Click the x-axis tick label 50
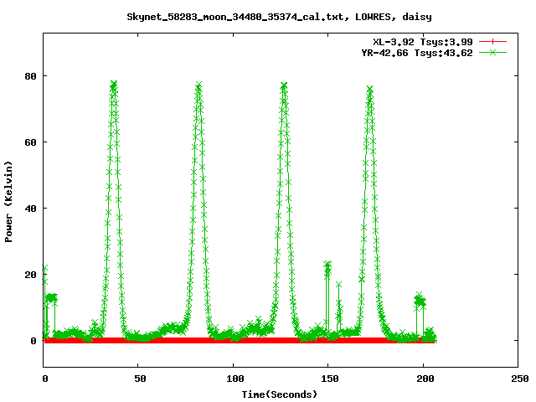Image resolution: width=536 pixels, height=402 pixels. pyautogui.click(x=140, y=379)
